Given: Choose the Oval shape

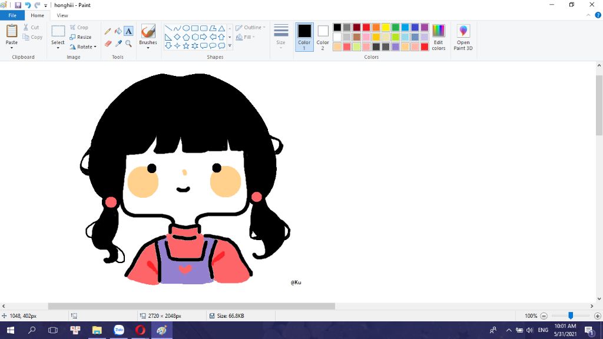Looking at the screenshot, I should pyautogui.click(x=185, y=28).
